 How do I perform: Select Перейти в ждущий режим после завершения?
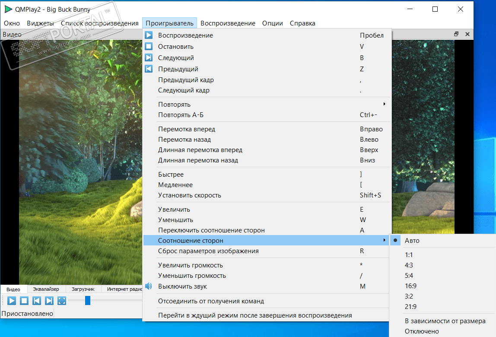266,315
